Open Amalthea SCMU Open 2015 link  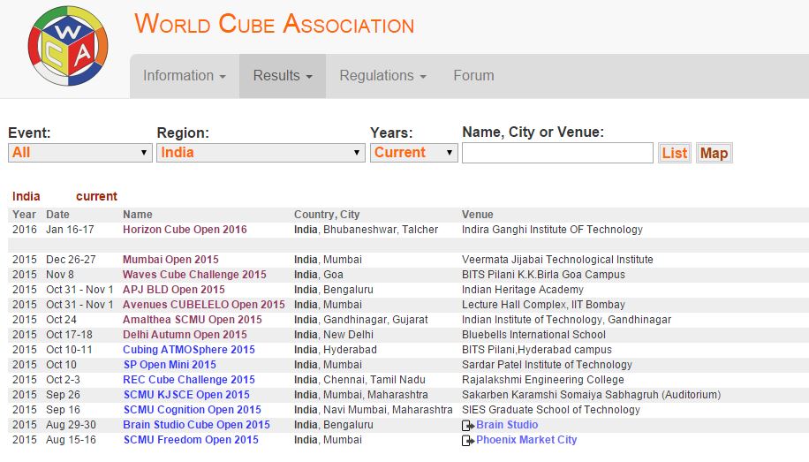click(193, 320)
